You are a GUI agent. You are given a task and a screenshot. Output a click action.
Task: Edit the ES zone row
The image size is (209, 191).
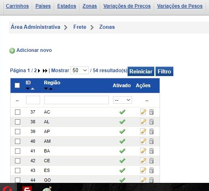(x=143, y=170)
